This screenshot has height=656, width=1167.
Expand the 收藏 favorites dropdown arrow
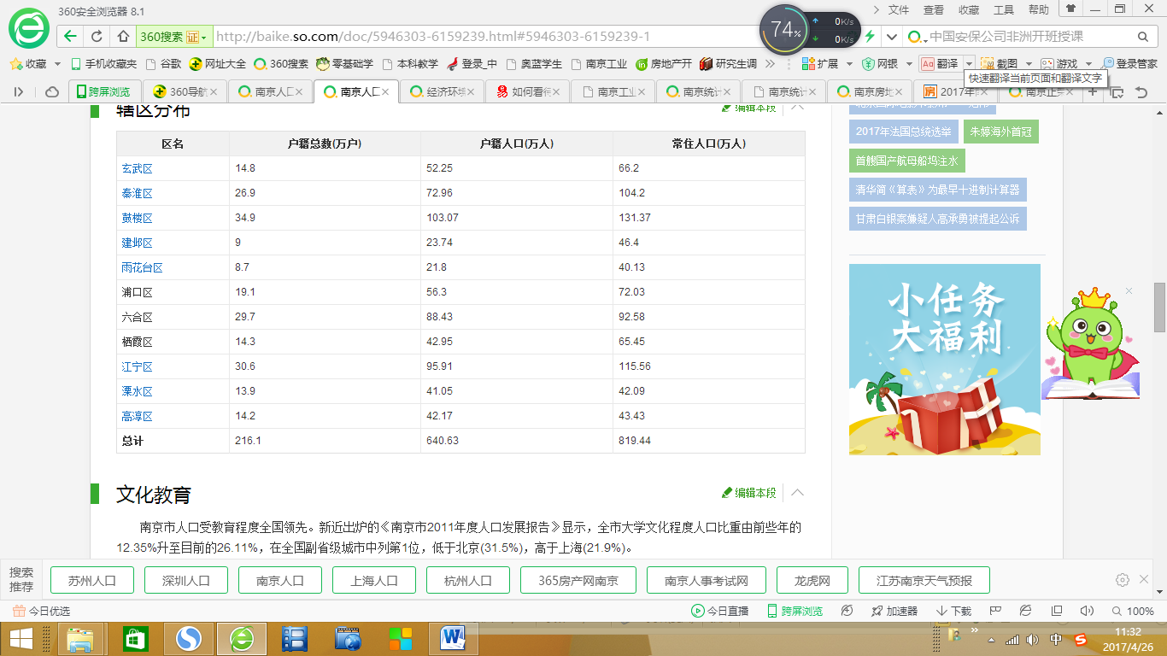tap(58, 64)
